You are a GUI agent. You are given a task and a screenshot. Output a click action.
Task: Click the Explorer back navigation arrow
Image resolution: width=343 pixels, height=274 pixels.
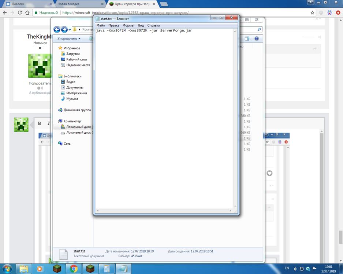pyautogui.click(x=57, y=30)
